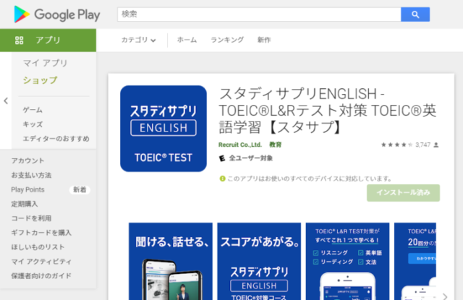The height and width of the screenshot is (300, 463).
Task: Click the 全ユーザー対象 rating text
Action: 251,158
